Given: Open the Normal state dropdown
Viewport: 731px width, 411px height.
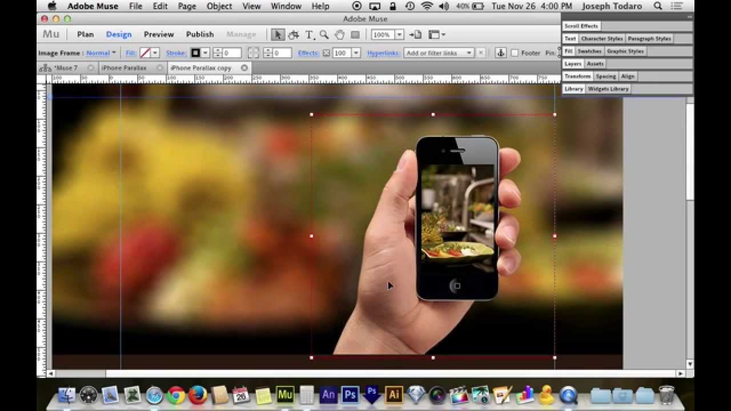Looking at the screenshot, I should 101,53.
